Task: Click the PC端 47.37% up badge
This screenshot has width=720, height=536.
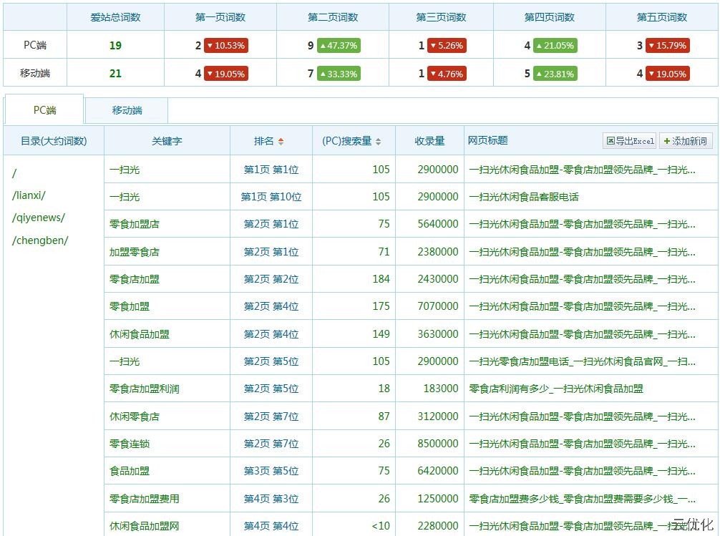Action: click(x=339, y=46)
